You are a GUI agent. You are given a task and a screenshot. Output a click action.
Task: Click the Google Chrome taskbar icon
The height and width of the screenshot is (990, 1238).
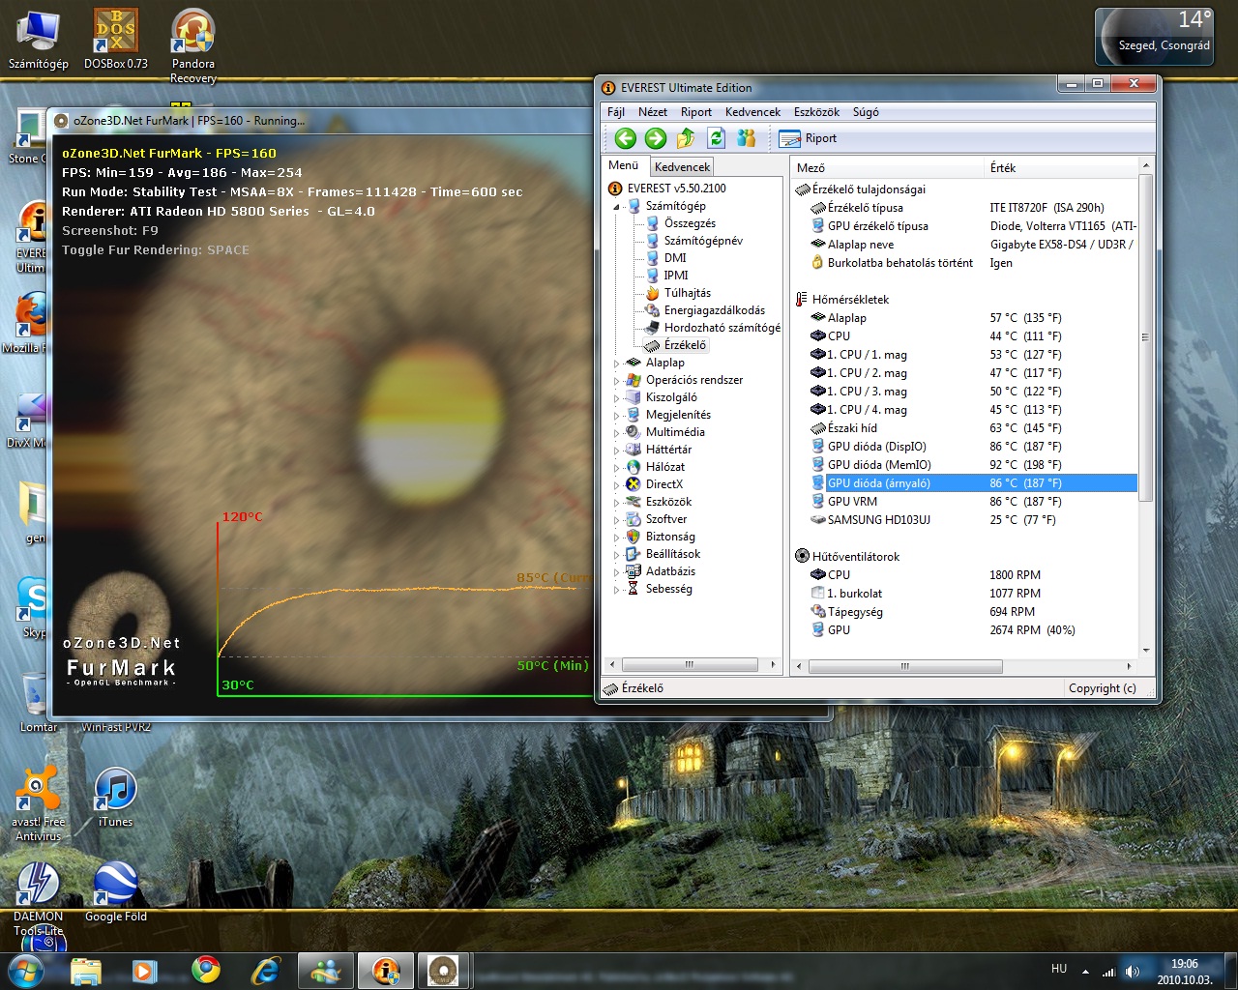(x=205, y=970)
